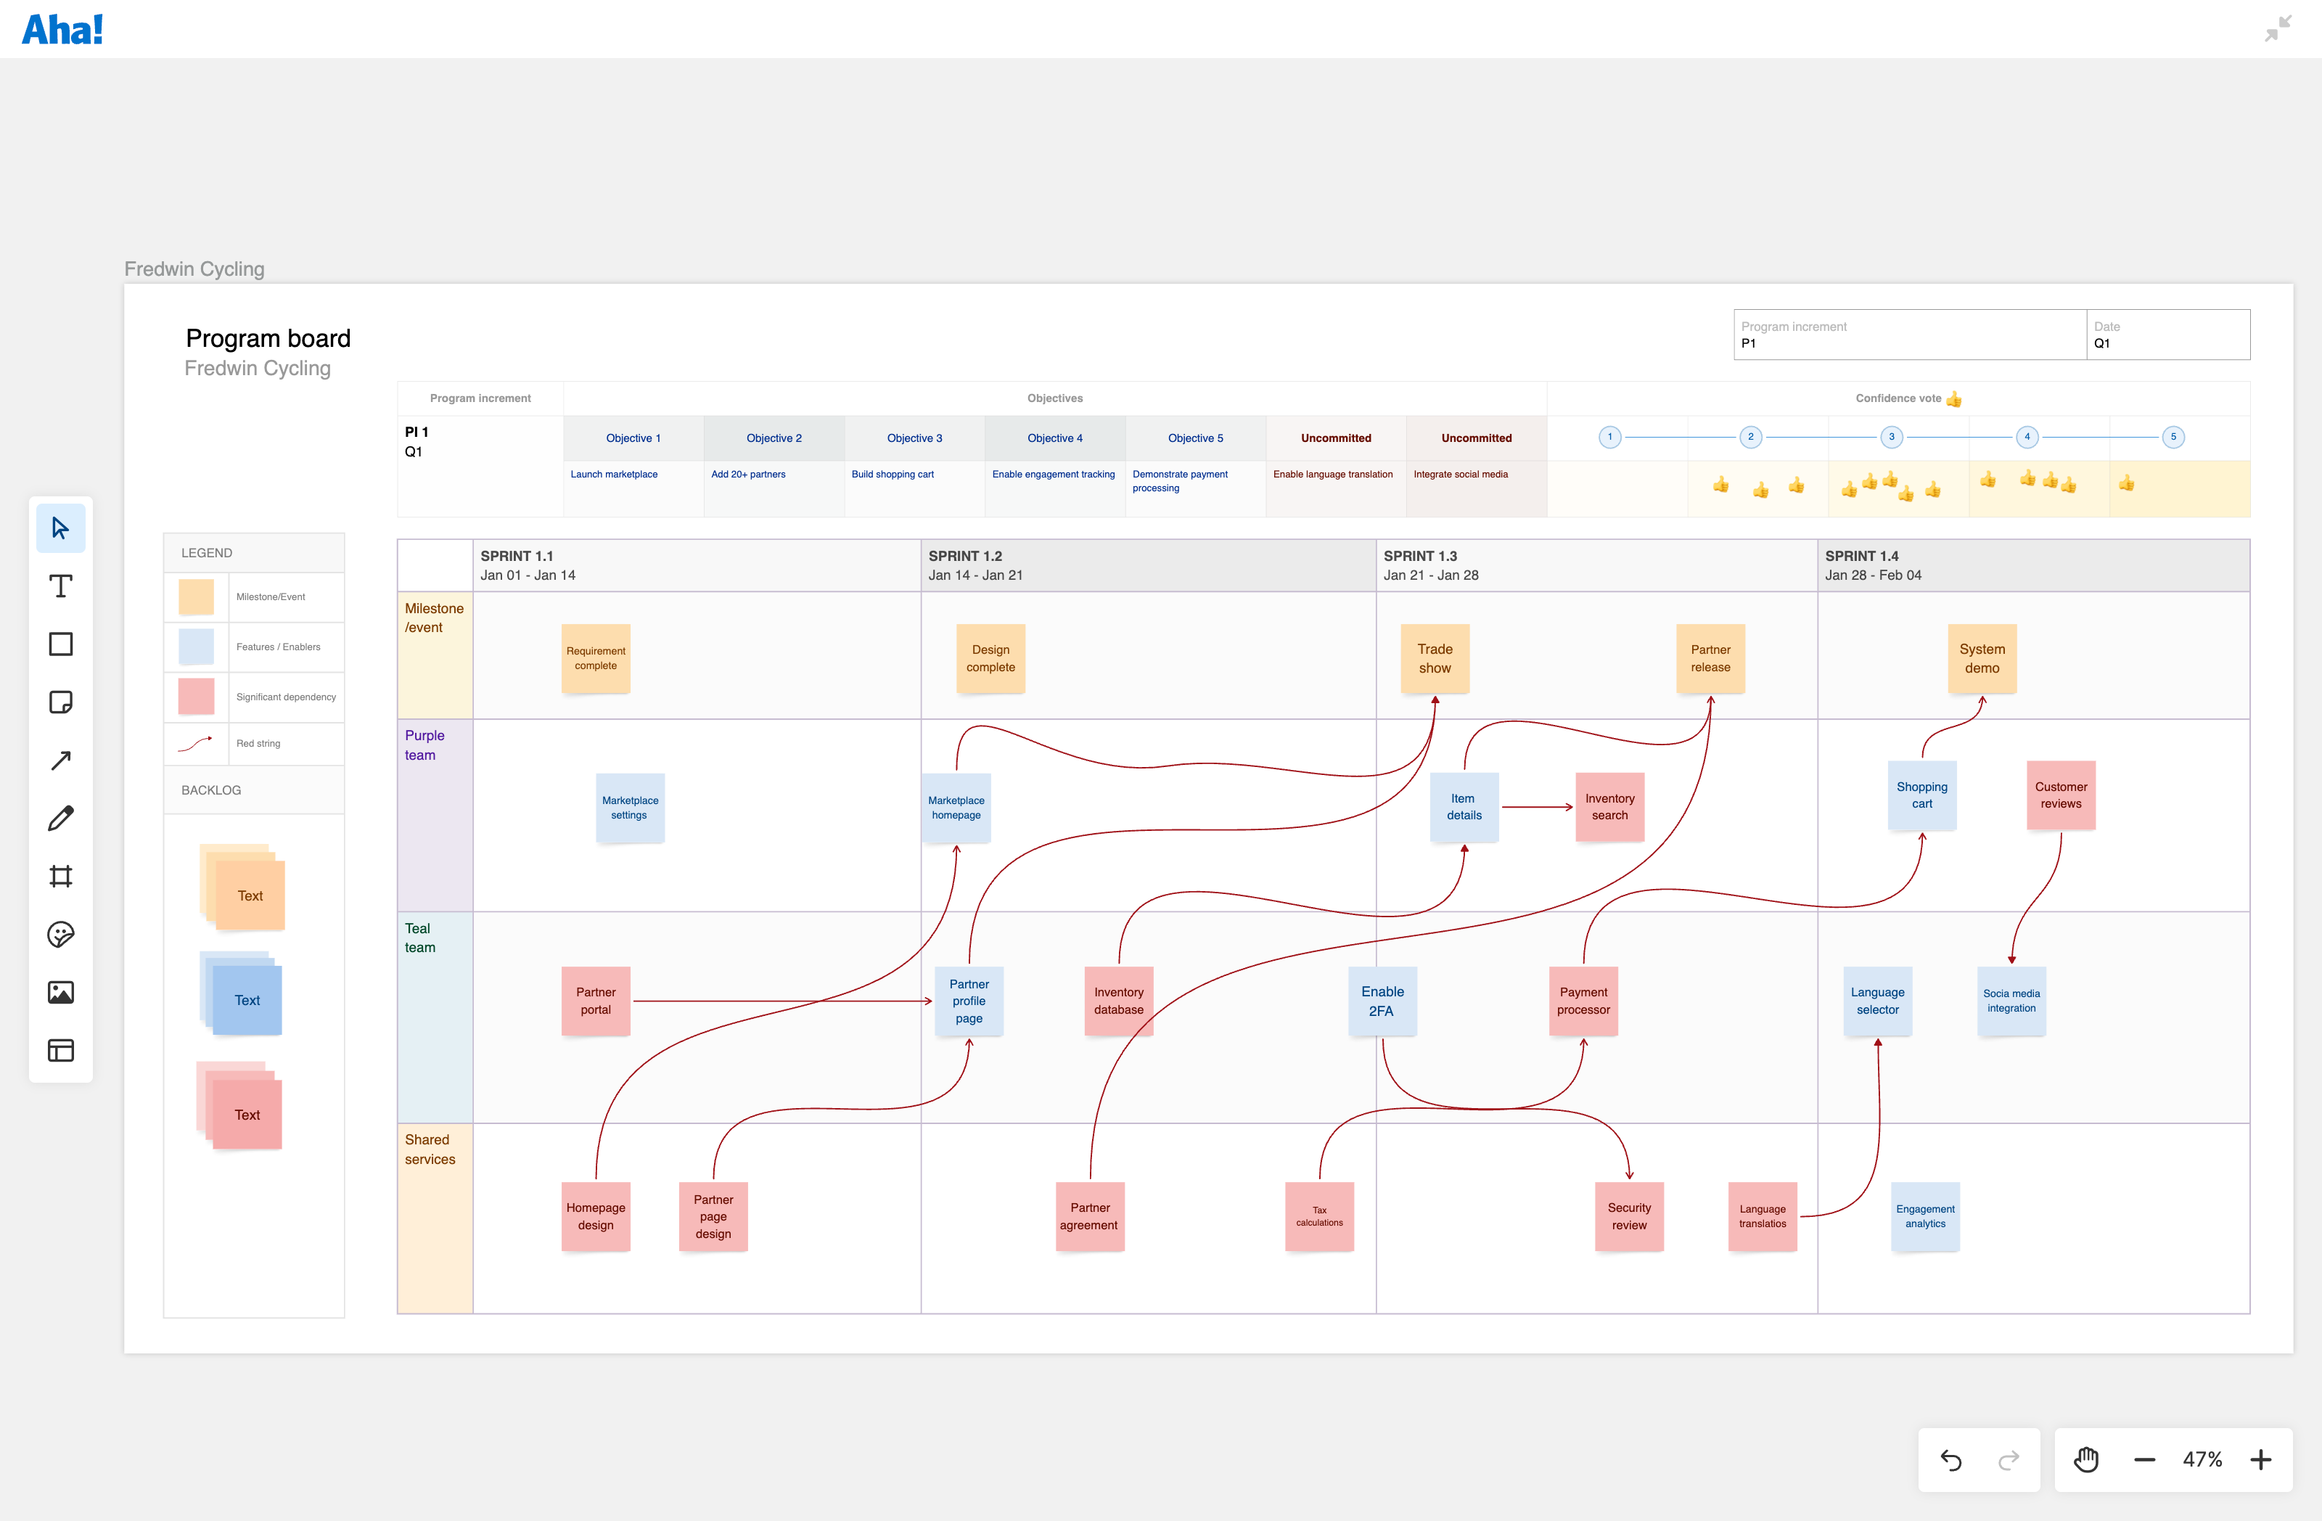Click the Program increment P1 field
The image size is (2322, 1521).
[1908, 335]
